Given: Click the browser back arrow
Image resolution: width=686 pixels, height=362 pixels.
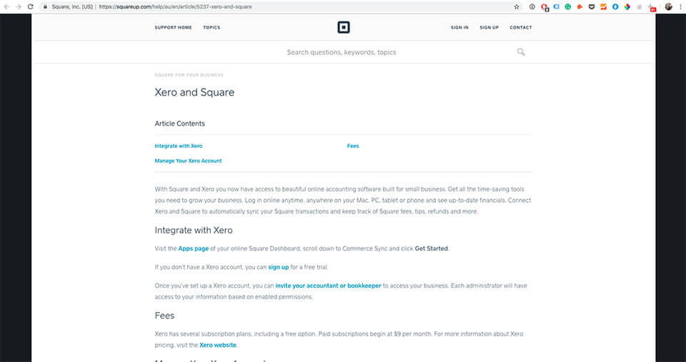Looking at the screenshot, I should coord(6,6).
